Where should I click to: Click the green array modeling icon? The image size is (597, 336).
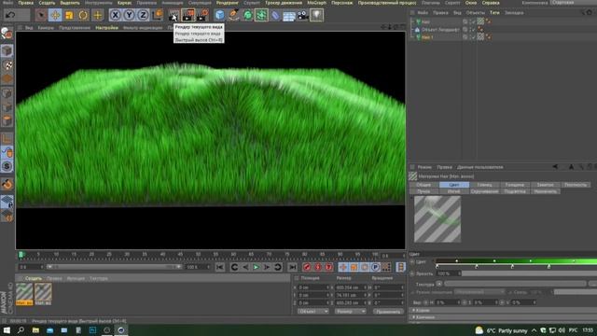261,15
